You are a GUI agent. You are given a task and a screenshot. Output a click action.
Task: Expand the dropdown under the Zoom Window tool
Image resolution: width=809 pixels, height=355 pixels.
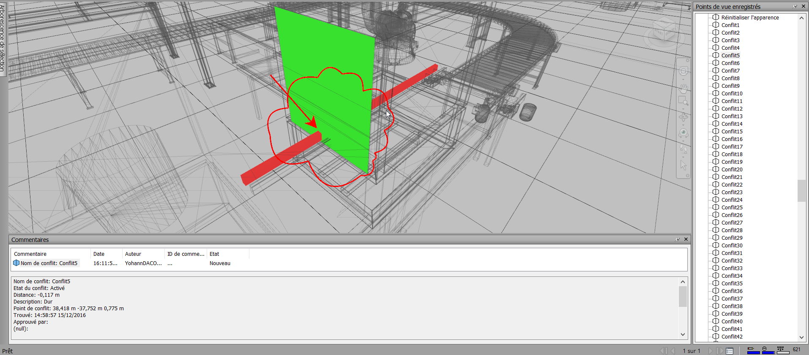click(x=683, y=108)
